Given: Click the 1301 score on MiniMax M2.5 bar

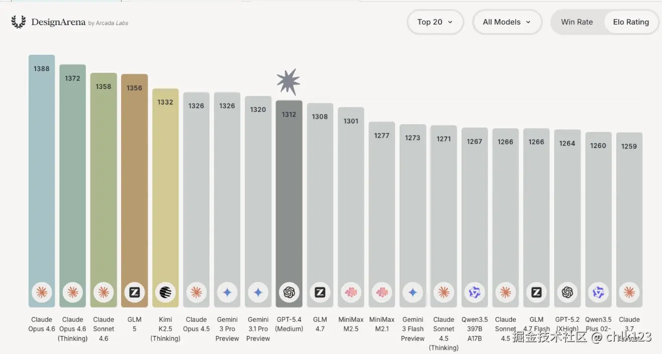Looking at the screenshot, I should (351, 121).
